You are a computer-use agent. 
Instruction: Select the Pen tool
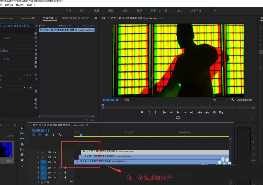click(x=22, y=155)
